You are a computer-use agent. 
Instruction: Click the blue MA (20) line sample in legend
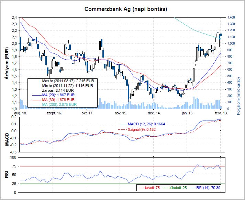pos(36,95)
